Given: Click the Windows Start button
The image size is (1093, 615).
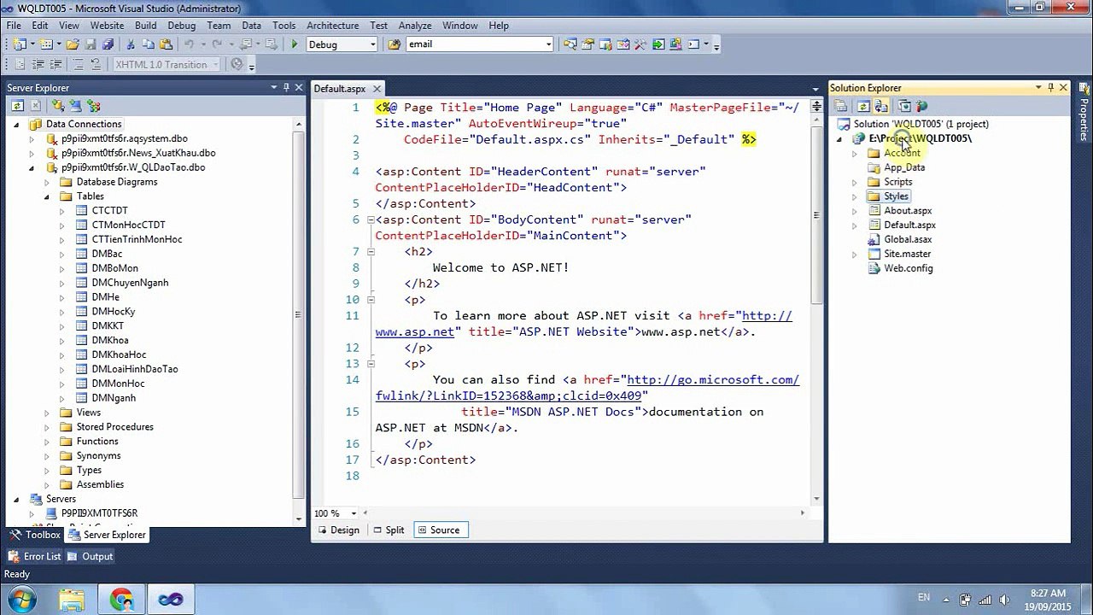Looking at the screenshot, I should pos(20,599).
